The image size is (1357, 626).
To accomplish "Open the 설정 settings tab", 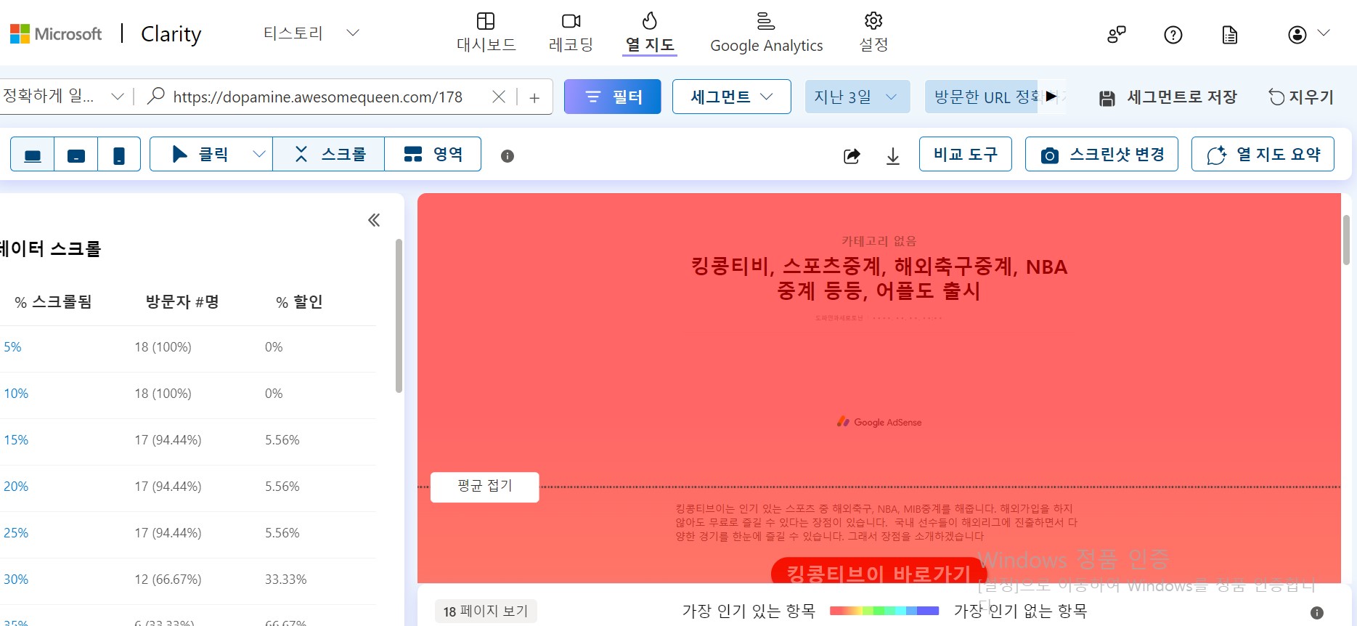I will point(873,33).
